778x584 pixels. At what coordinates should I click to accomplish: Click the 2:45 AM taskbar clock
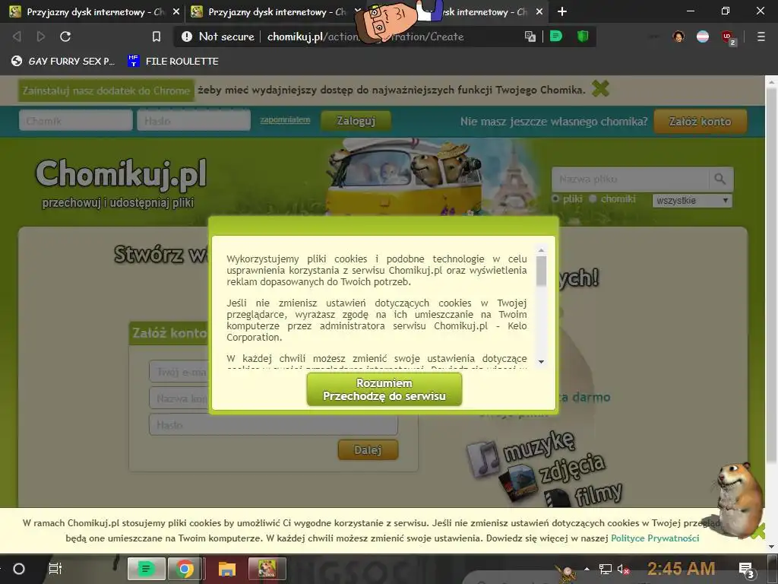[x=681, y=569]
